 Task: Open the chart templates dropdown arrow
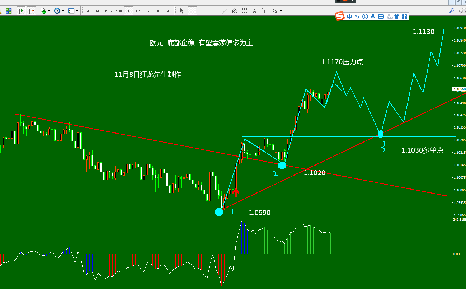click(x=77, y=11)
